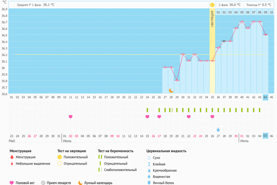Click the pregnancy test mark on June 15
This screenshot has height=185, width=277.
click(x=147, y=110)
